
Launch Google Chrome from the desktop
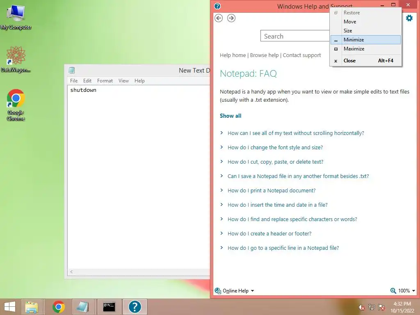click(16, 105)
